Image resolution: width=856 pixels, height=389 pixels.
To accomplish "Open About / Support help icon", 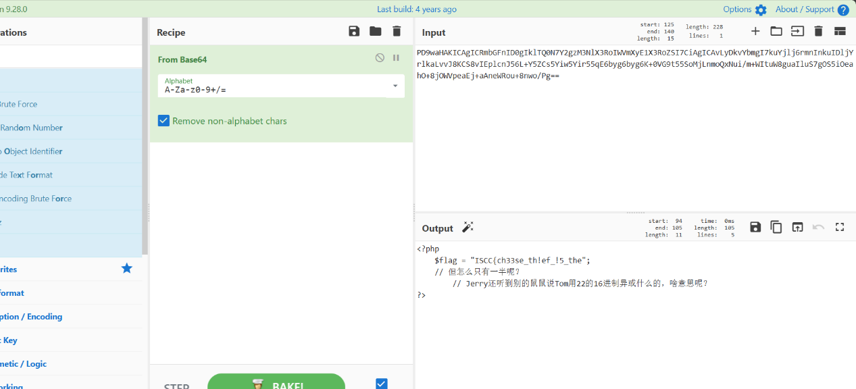I will 843,9.
